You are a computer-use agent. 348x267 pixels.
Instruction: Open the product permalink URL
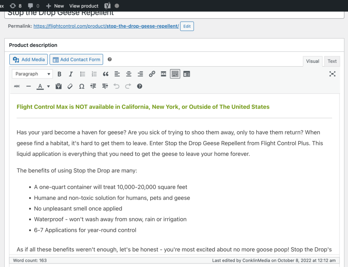(106, 26)
